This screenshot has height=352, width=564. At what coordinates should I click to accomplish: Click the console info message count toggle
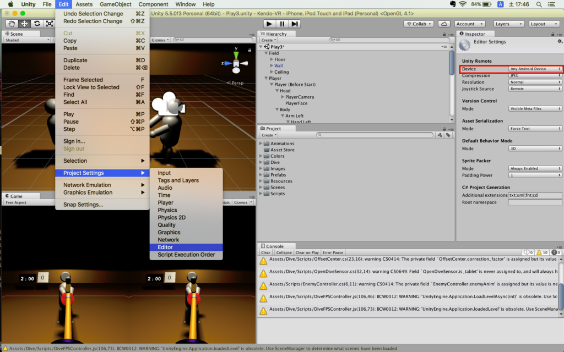coord(528,252)
